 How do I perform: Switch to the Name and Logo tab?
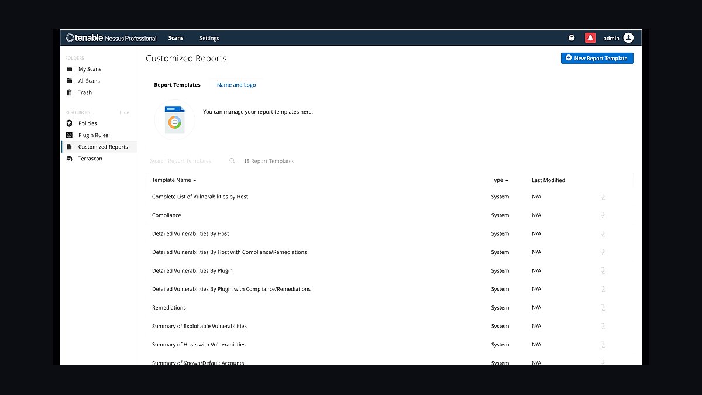point(236,85)
